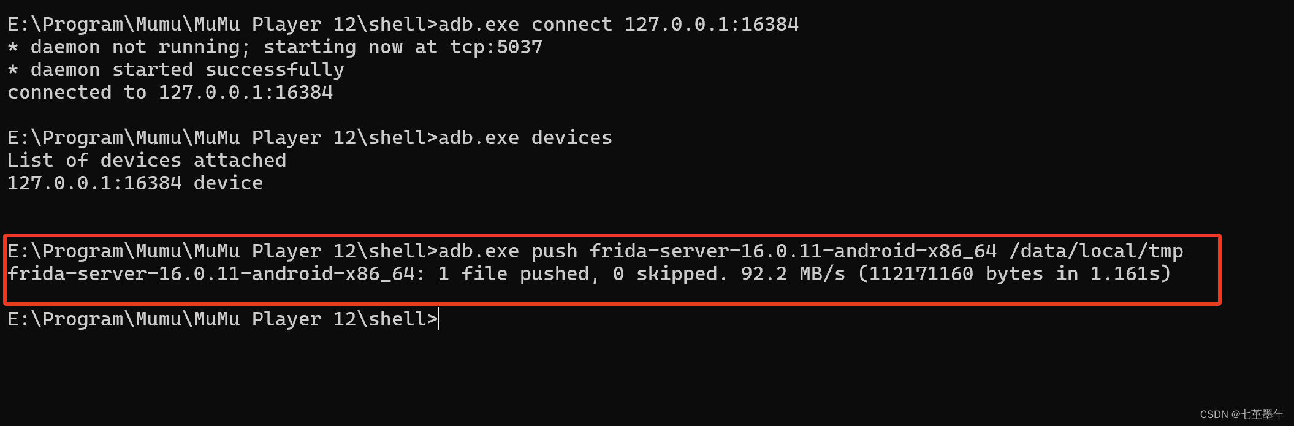This screenshot has height=426, width=1294.
Task: Click the '1.161s' duration text
Action: coord(1124,274)
